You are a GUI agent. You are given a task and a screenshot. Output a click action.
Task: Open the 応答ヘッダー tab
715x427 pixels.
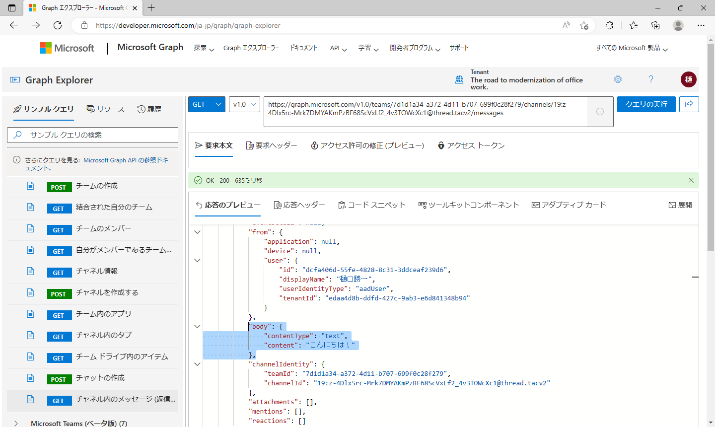[299, 205]
